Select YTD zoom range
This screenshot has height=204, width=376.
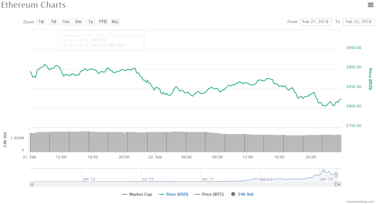(103, 22)
